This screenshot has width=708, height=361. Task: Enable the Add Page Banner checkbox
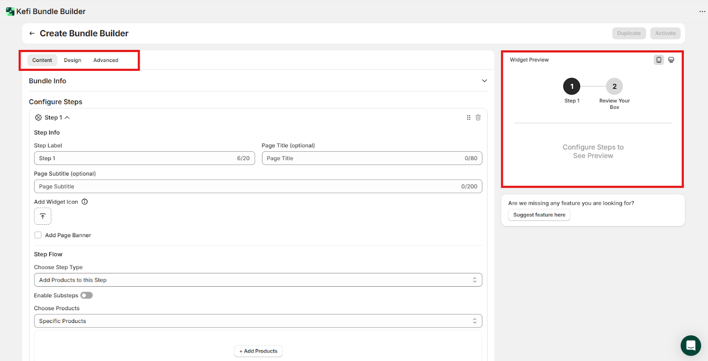(38, 235)
